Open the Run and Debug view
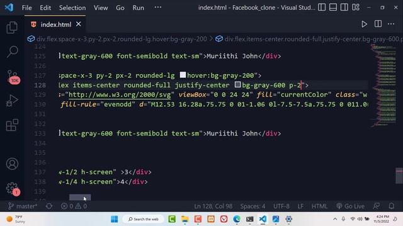The image size is (403, 226). coord(12,100)
